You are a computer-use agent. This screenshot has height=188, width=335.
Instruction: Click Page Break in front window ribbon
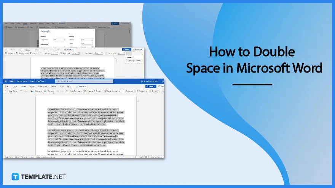pos(11,91)
